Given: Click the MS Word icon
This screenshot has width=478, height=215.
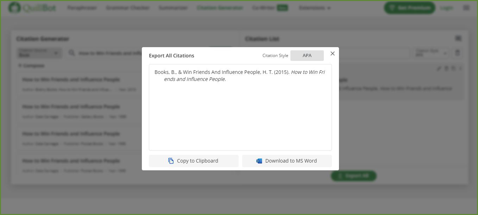Looking at the screenshot, I should coord(259,161).
